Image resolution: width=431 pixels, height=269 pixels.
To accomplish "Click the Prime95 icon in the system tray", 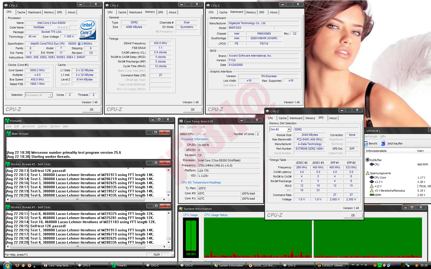I will 380,265.
